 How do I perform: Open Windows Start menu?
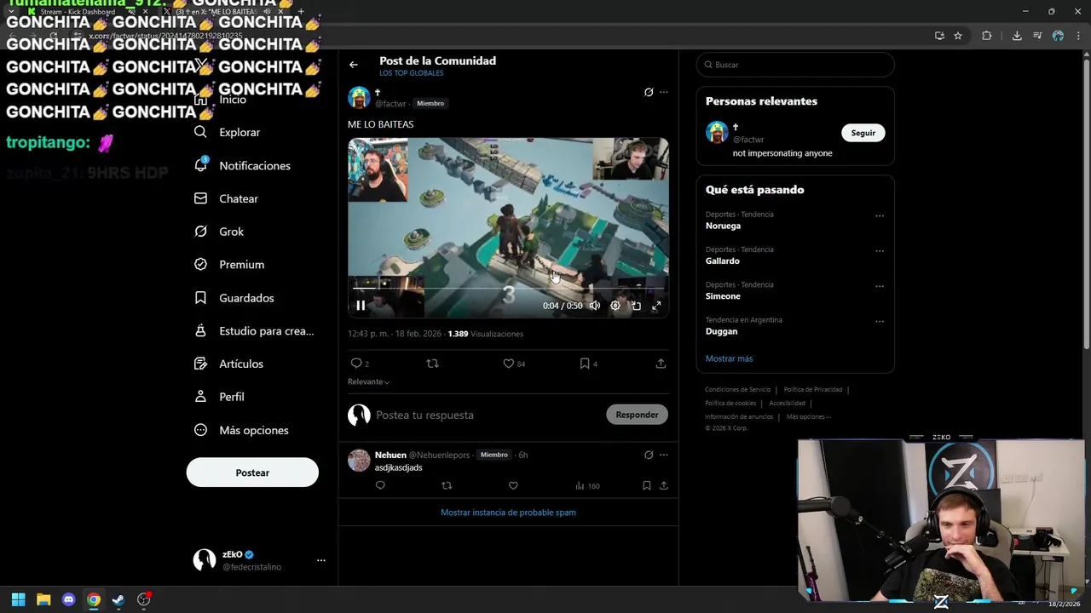18,599
